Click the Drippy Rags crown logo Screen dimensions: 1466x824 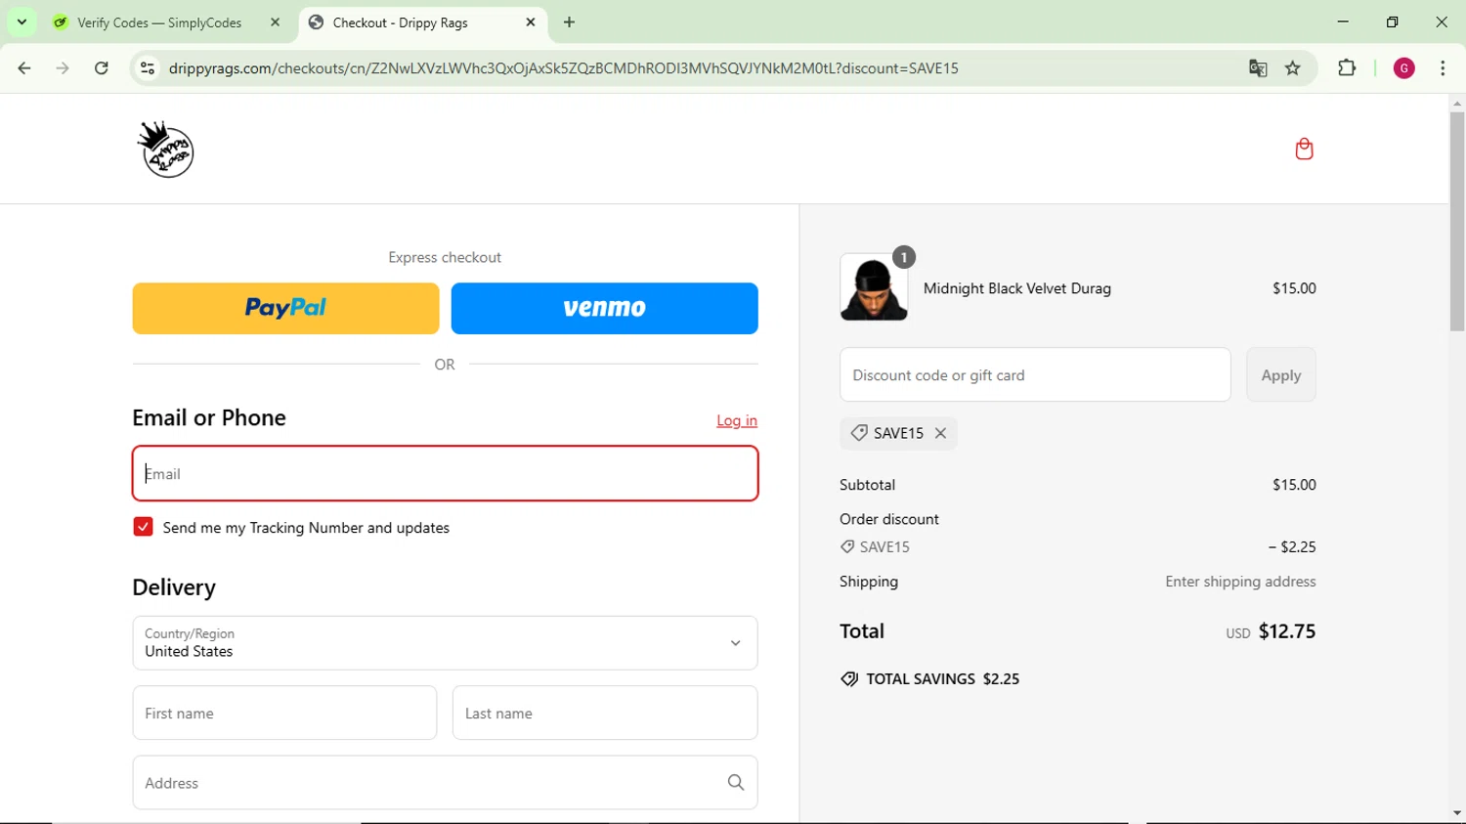166,150
